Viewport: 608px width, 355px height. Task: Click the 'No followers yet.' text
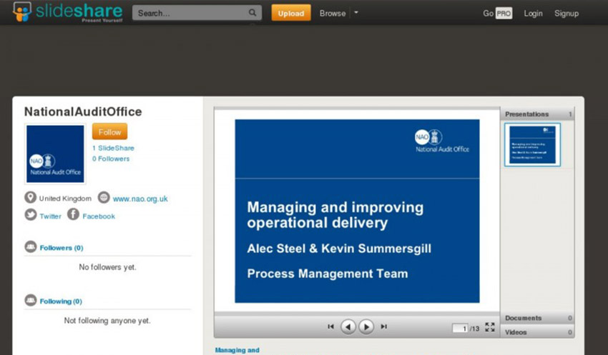coord(108,267)
